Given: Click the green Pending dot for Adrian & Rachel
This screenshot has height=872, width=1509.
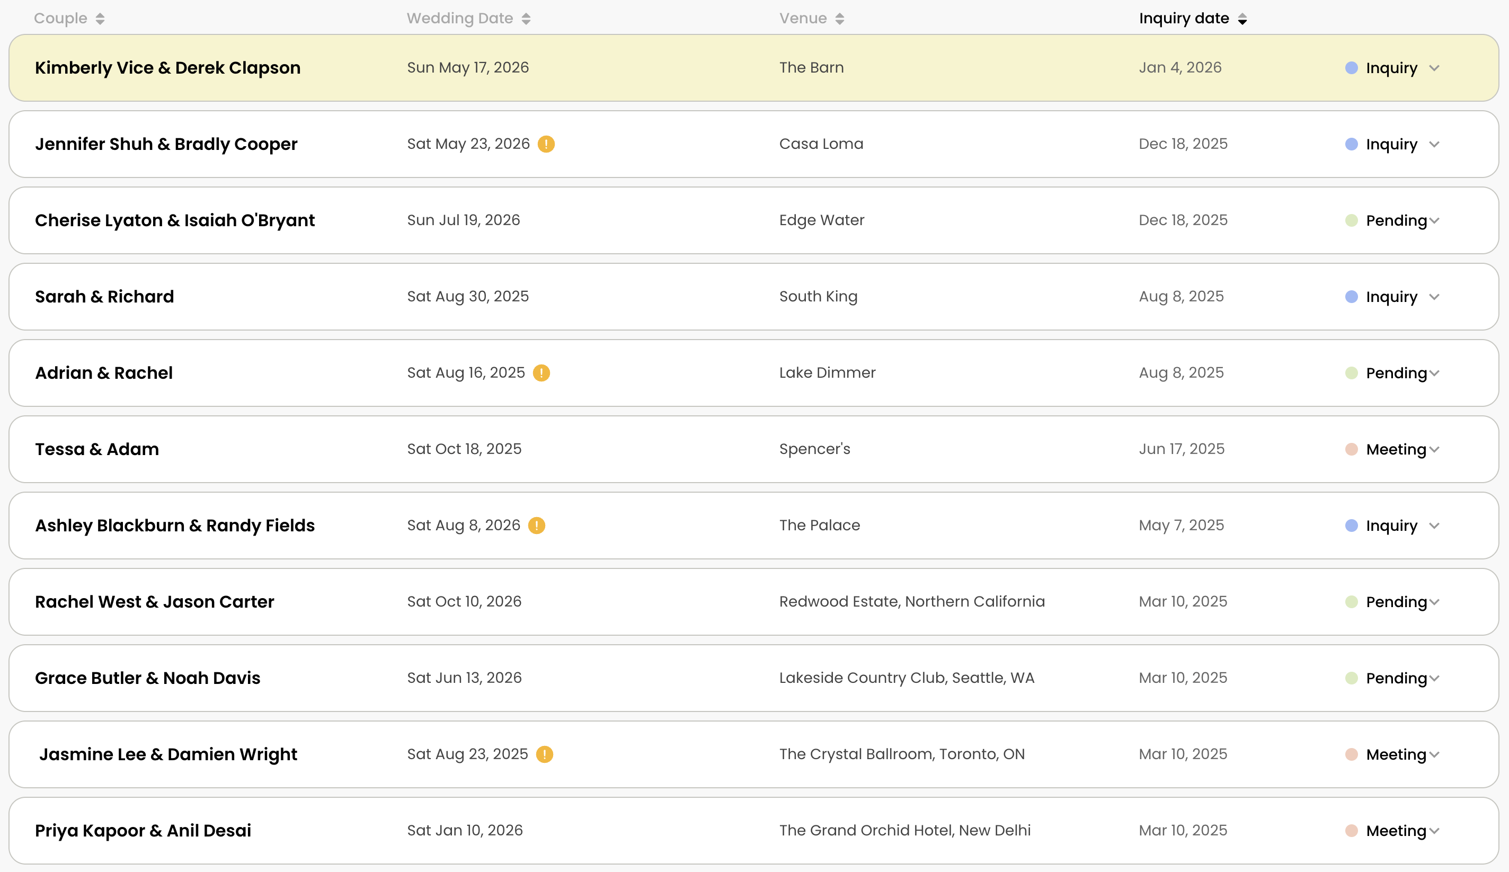Looking at the screenshot, I should pyautogui.click(x=1351, y=373).
